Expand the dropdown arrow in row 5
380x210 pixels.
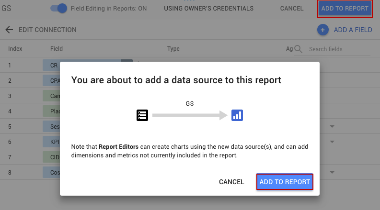pos(332,127)
